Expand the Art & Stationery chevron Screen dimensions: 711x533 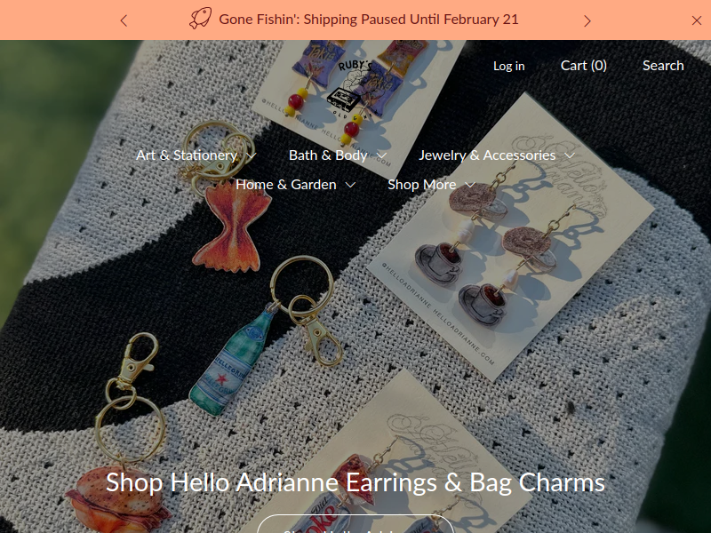point(252,156)
